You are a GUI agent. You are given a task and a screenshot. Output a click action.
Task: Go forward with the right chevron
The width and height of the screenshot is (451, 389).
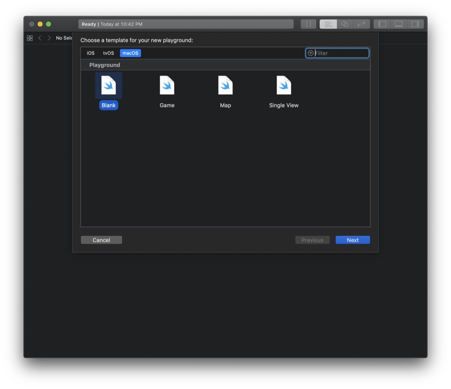click(49, 38)
